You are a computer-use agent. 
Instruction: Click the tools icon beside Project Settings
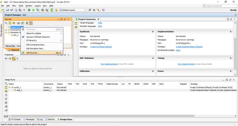tap(47, 10)
